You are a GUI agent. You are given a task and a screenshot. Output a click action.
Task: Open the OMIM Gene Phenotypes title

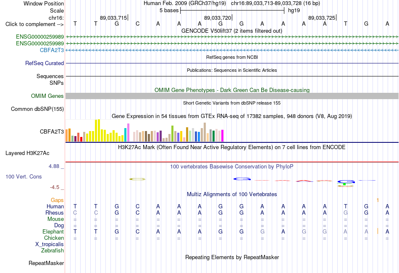(x=232, y=90)
